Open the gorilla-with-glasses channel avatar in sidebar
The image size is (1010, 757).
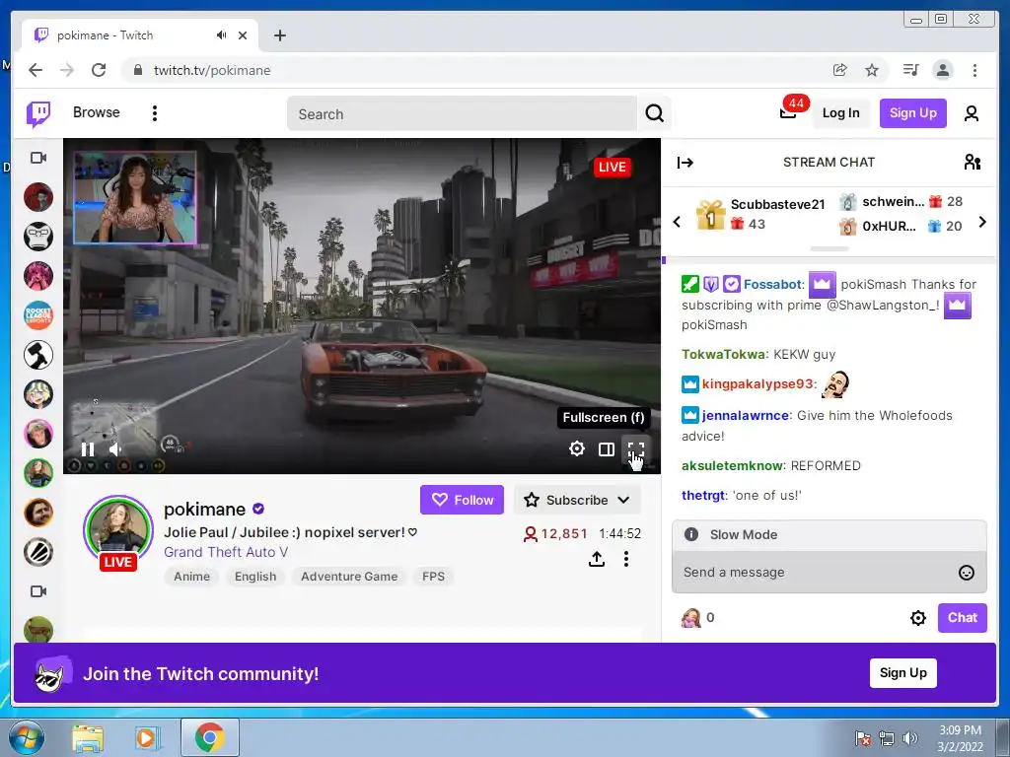(x=38, y=237)
